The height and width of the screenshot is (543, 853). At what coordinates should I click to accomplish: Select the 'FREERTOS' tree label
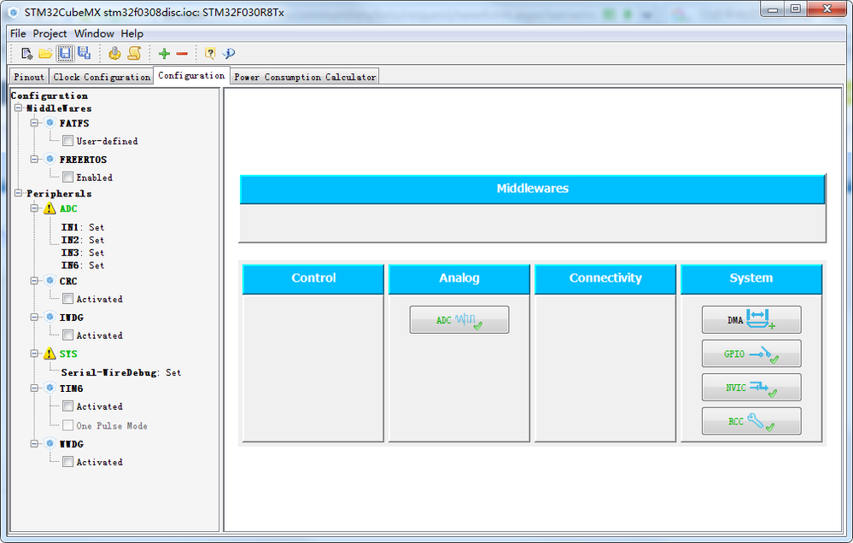(x=83, y=160)
